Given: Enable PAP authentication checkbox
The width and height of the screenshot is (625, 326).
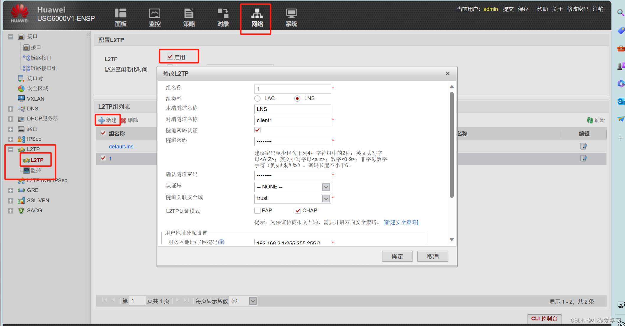Looking at the screenshot, I should pos(258,211).
